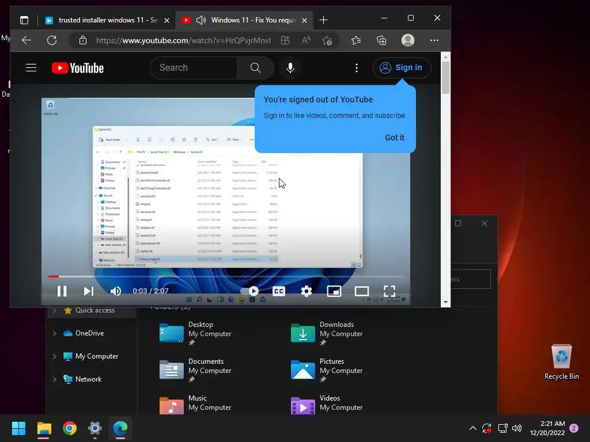Select the Desktop folder in Explorer

pos(195,333)
